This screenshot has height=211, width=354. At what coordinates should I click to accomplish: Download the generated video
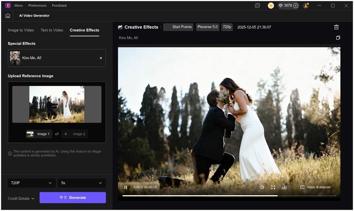[284, 187]
